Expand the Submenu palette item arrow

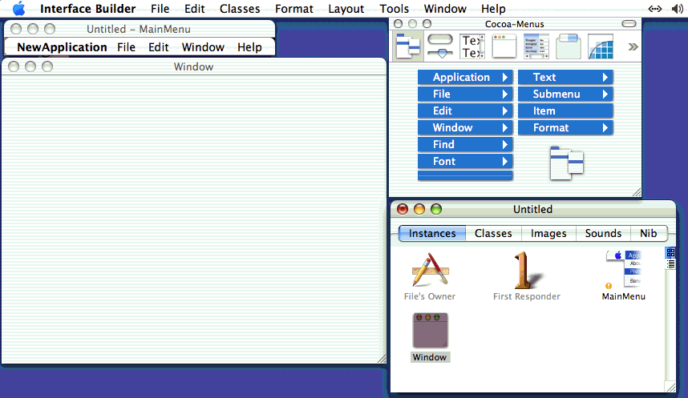(x=605, y=94)
